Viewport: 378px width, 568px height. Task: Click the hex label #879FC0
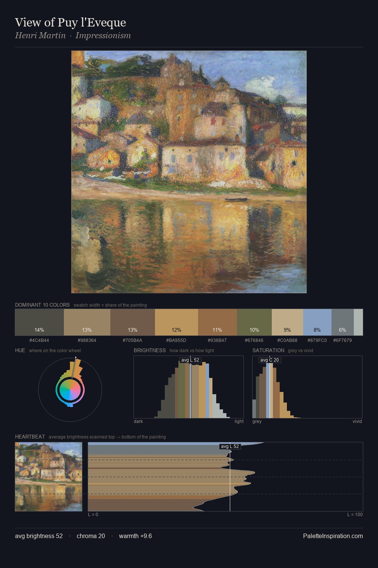point(317,340)
